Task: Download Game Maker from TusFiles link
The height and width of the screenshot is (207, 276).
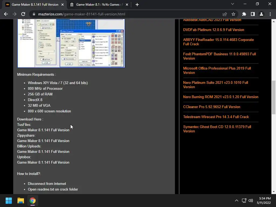Action: 43,130
